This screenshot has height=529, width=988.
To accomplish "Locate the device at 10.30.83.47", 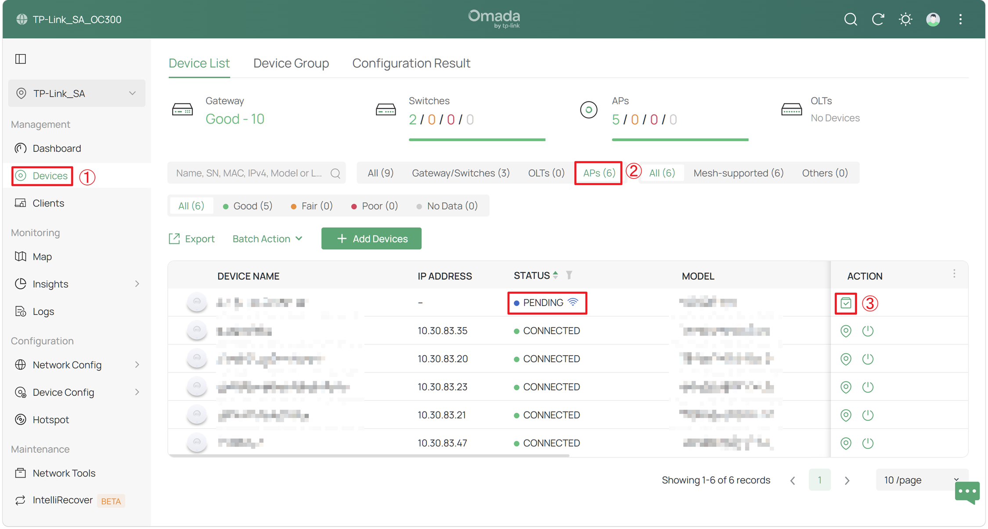I will [846, 443].
